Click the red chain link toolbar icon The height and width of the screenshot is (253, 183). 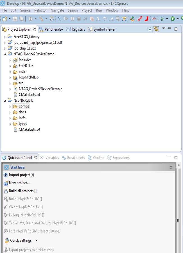[x=140, y=19]
